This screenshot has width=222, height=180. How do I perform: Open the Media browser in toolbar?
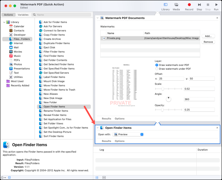coord(176,6)
